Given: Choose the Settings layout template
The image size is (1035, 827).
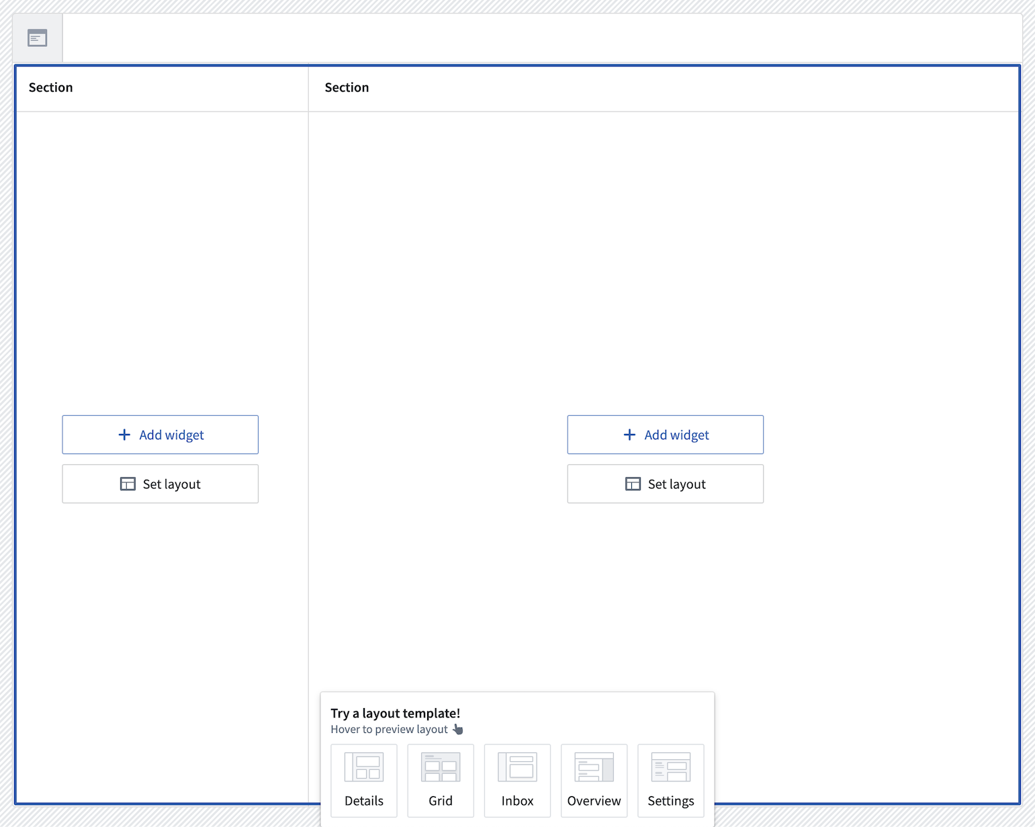Looking at the screenshot, I should [x=671, y=781].
